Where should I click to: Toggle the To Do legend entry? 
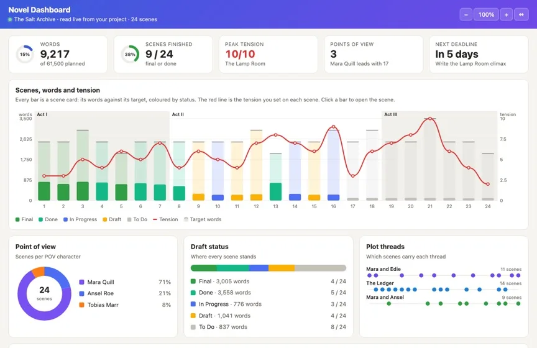coord(137,219)
